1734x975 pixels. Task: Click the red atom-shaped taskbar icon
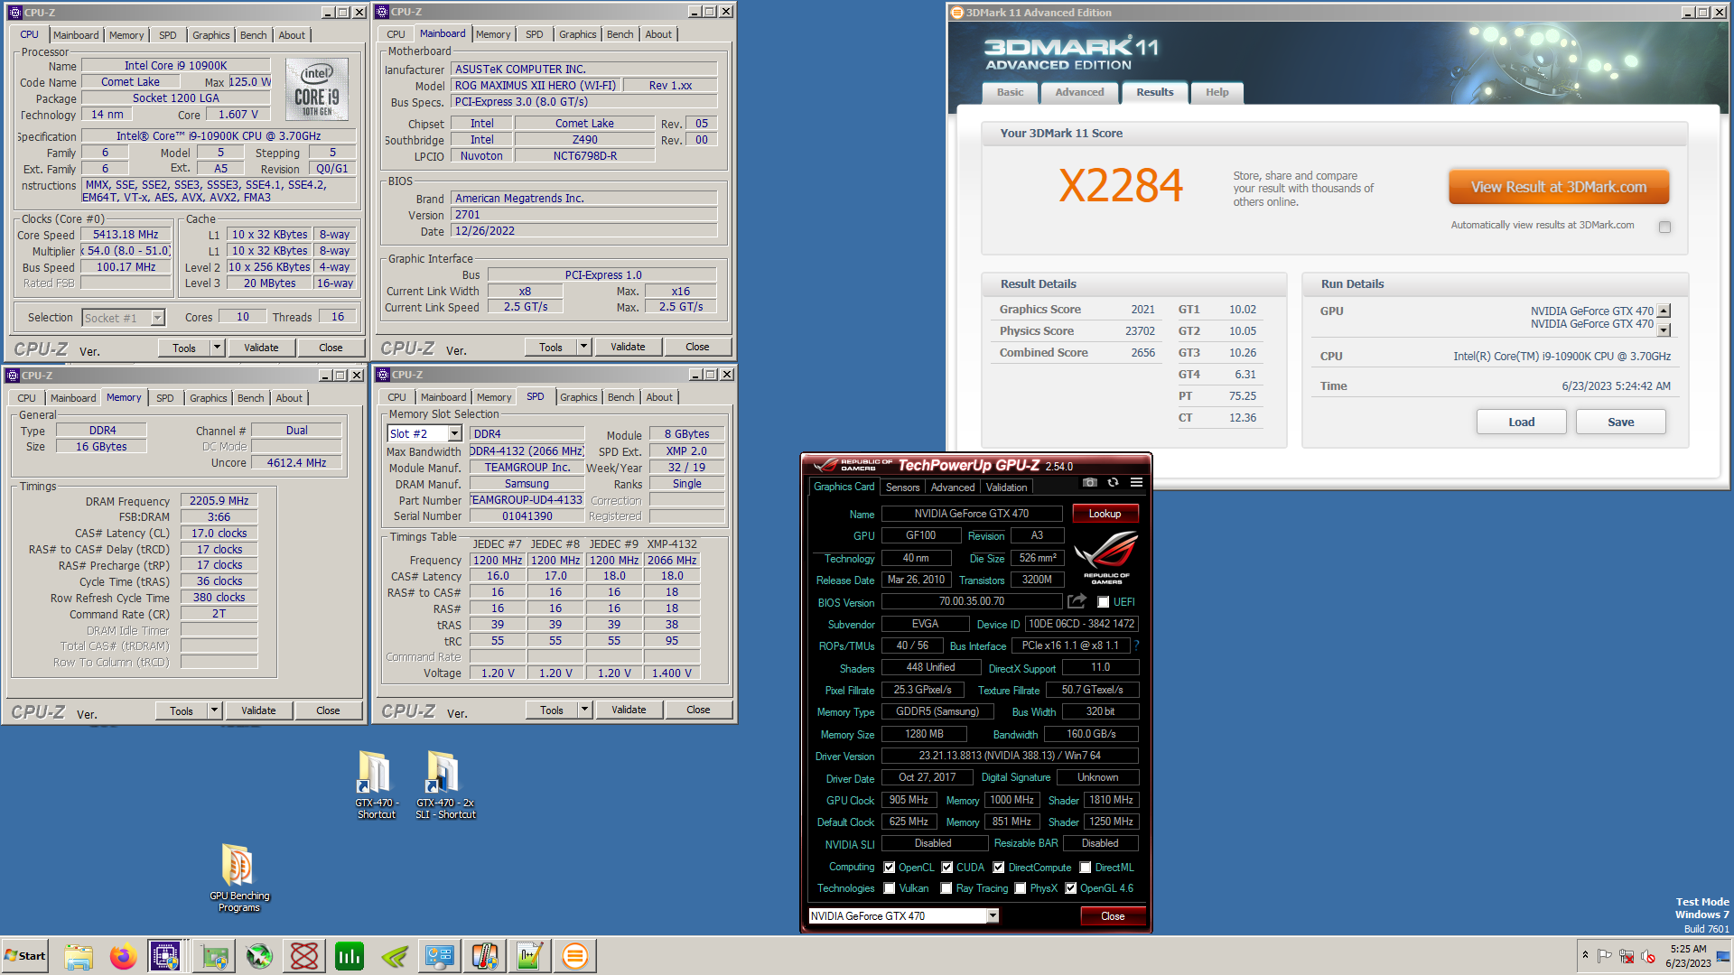coord(304,956)
